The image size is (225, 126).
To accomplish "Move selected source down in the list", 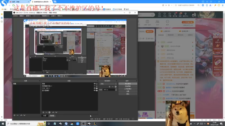I will (56, 113).
